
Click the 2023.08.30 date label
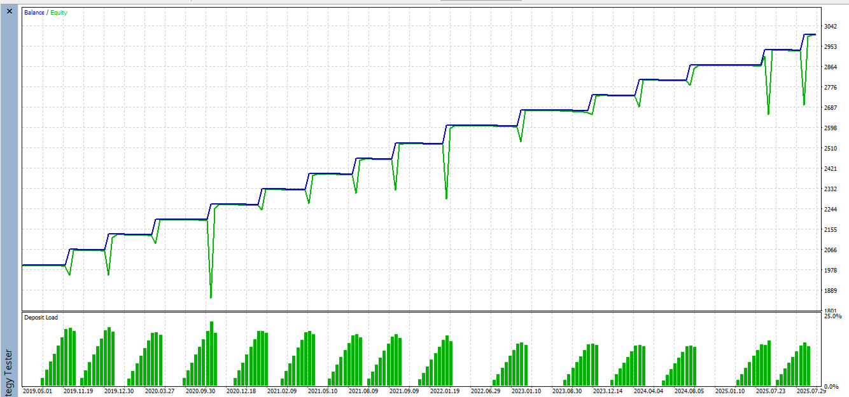[x=568, y=391]
